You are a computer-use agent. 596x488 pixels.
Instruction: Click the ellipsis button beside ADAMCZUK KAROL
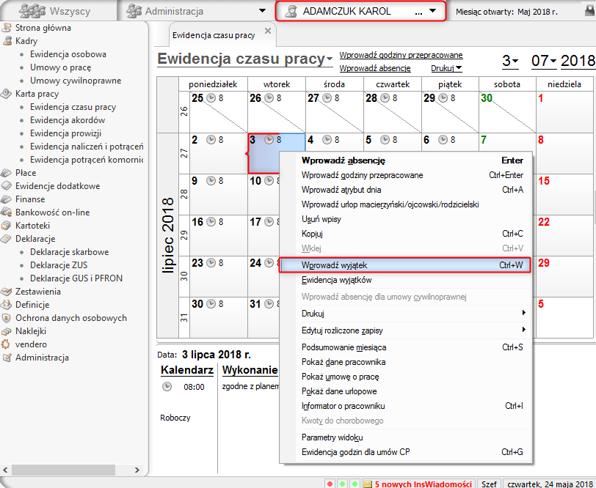click(418, 12)
